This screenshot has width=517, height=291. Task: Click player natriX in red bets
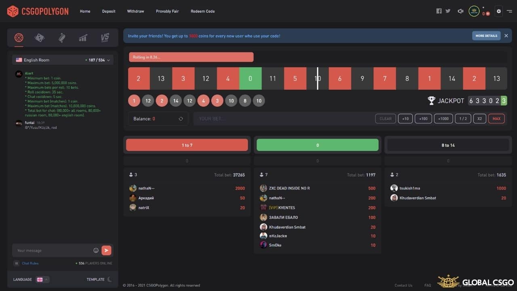tap(144, 208)
